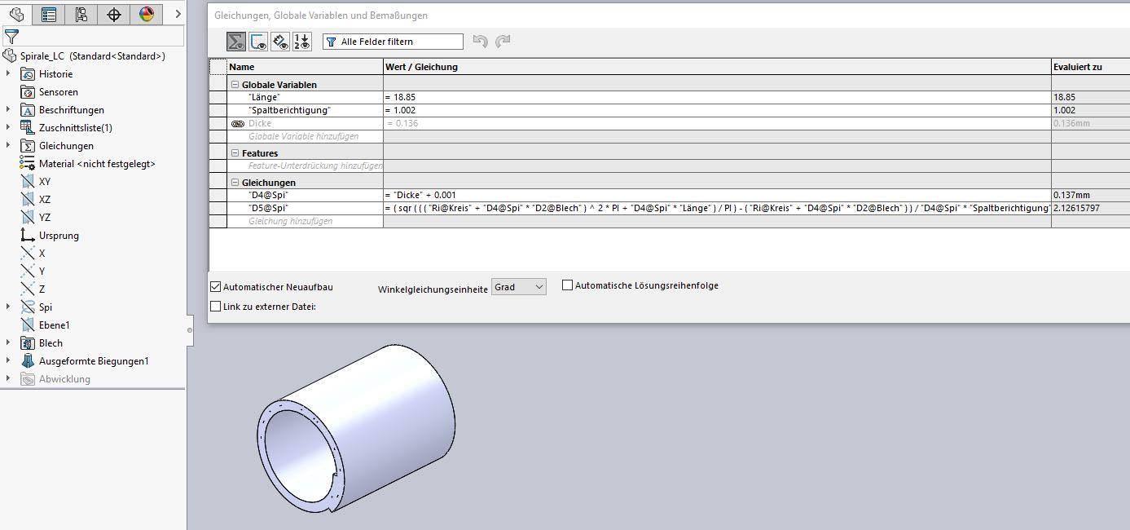The height and width of the screenshot is (530, 1130).
Task: Expand the Gleichungen tree node
Action: [x=8, y=146]
